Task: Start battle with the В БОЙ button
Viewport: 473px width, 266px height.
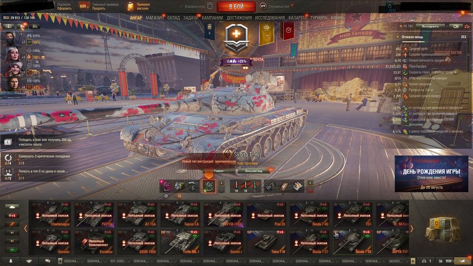Action: pyautogui.click(x=236, y=6)
